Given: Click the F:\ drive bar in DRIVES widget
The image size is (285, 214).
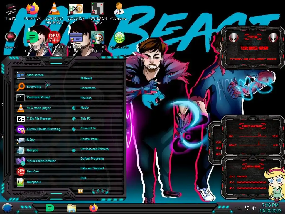Looking at the screenshot, I should point(252,182).
